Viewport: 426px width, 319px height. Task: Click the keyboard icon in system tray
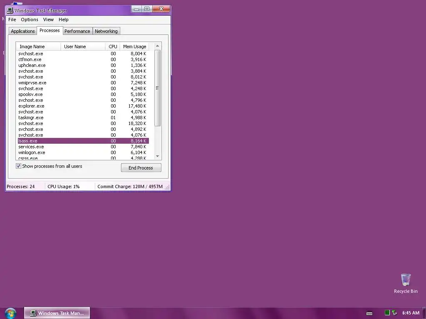(369, 313)
